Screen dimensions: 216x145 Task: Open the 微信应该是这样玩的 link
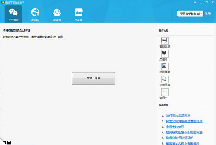click(x=182, y=137)
